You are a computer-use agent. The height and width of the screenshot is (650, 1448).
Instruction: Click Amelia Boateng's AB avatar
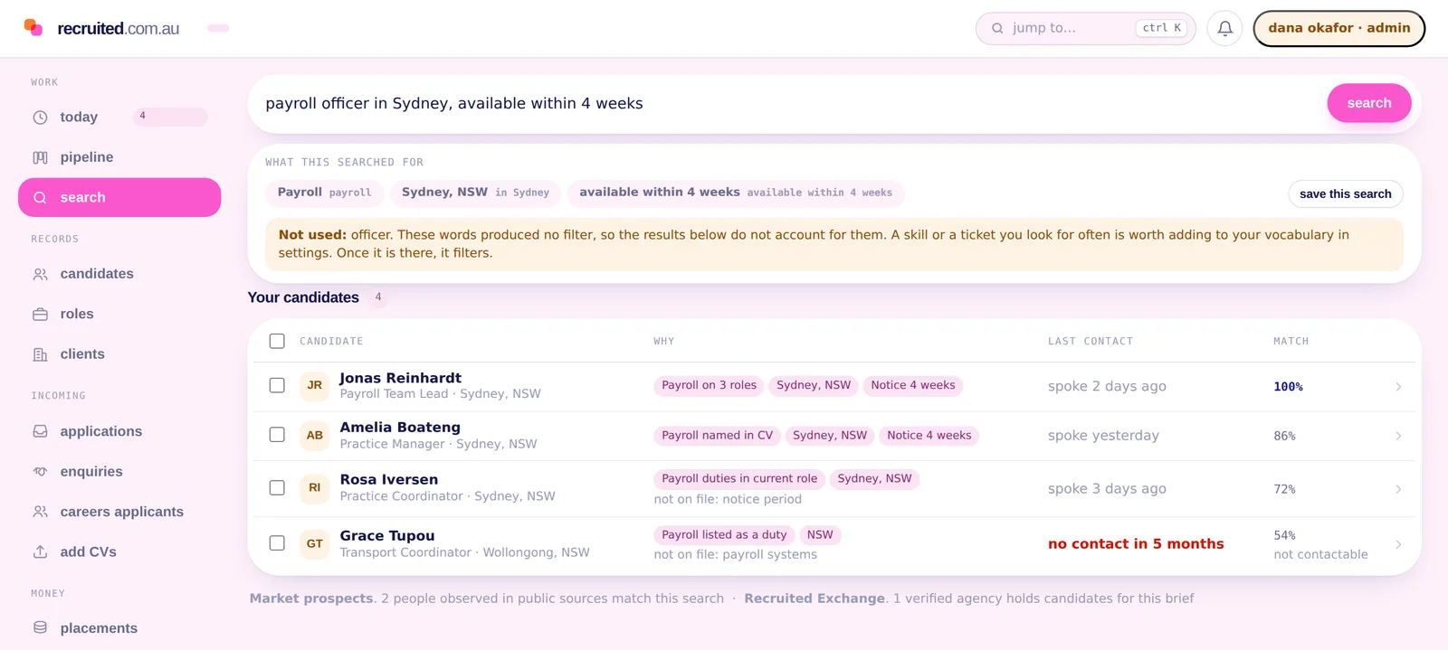[314, 435]
